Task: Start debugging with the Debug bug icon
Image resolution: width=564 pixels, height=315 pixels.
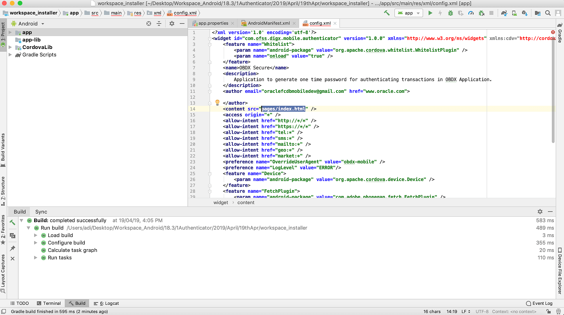Action: point(451,13)
